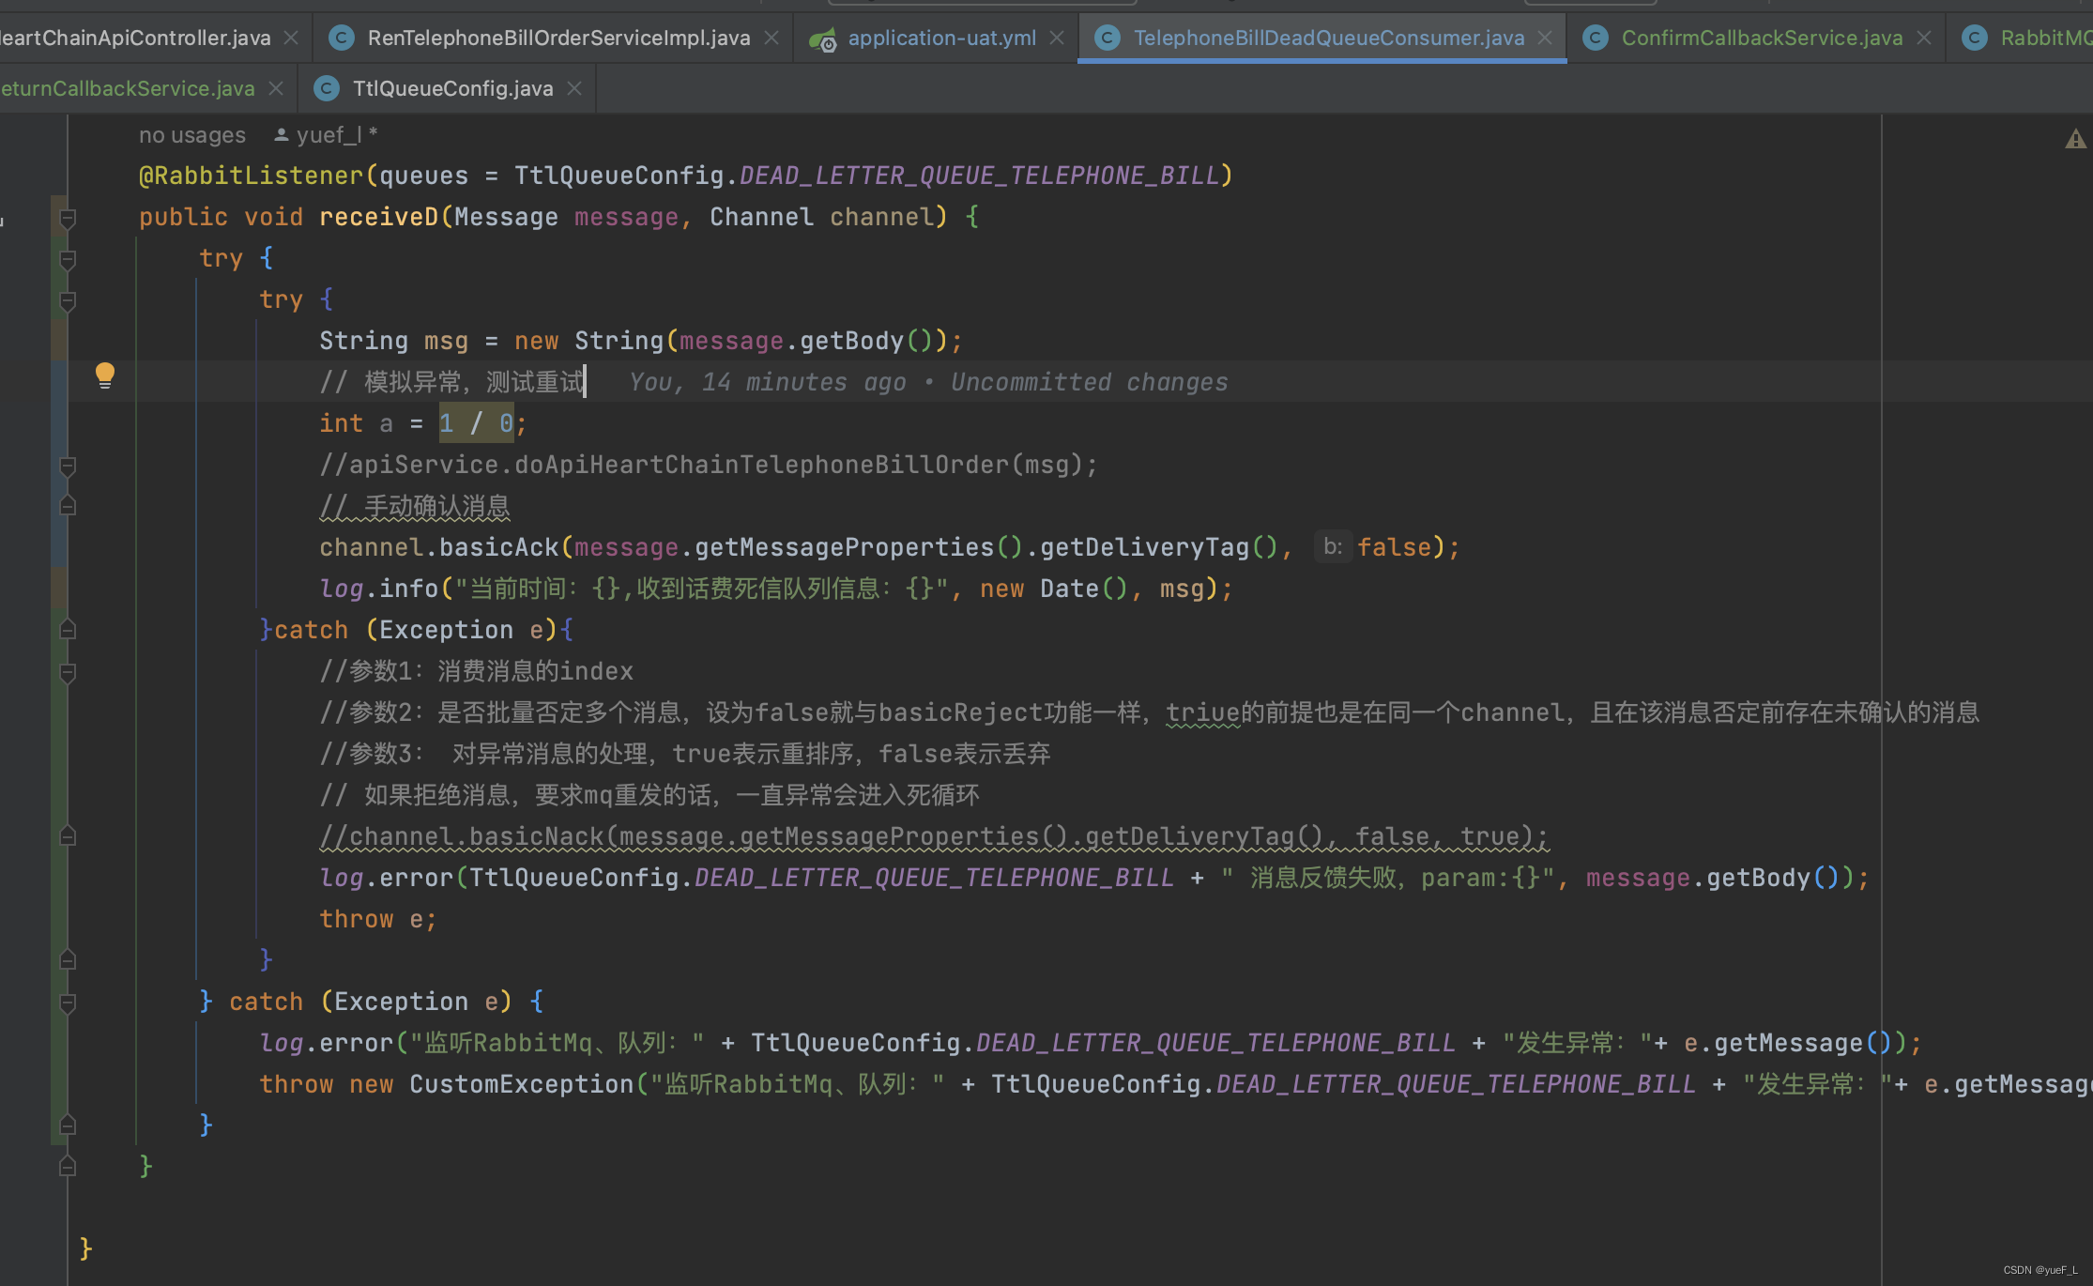Click the application-uat.yml file type icon
The image size is (2093, 1286).
click(x=823, y=38)
